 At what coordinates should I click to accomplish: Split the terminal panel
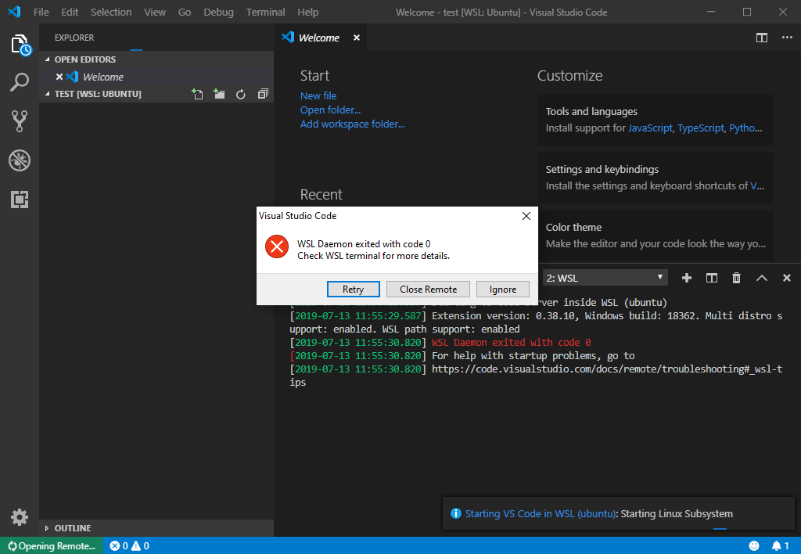[x=711, y=277]
